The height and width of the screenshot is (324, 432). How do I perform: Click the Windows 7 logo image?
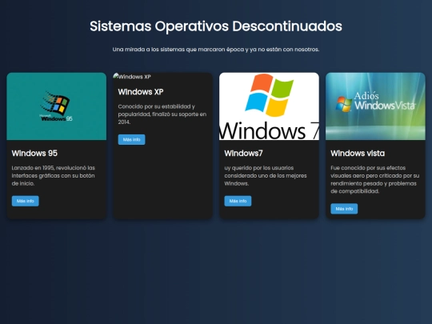[269, 106]
